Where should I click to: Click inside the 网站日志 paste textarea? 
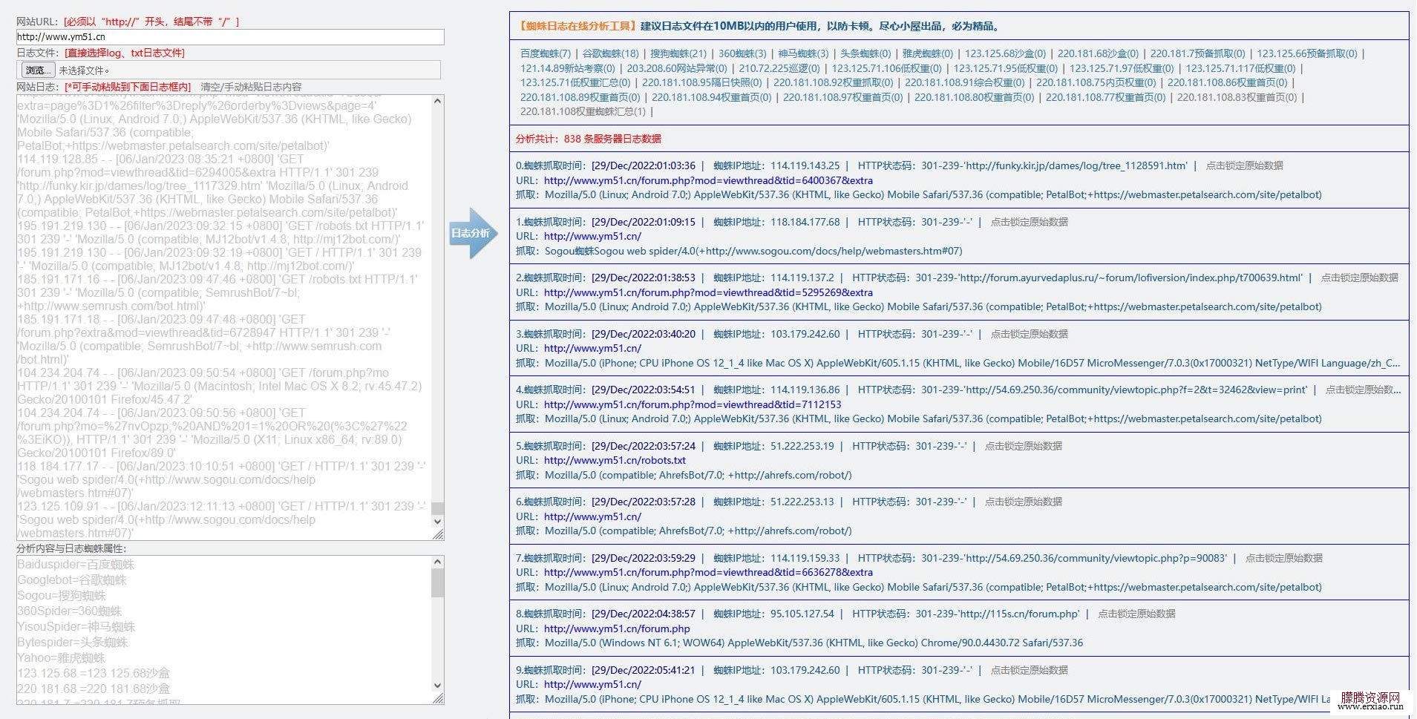point(223,318)
